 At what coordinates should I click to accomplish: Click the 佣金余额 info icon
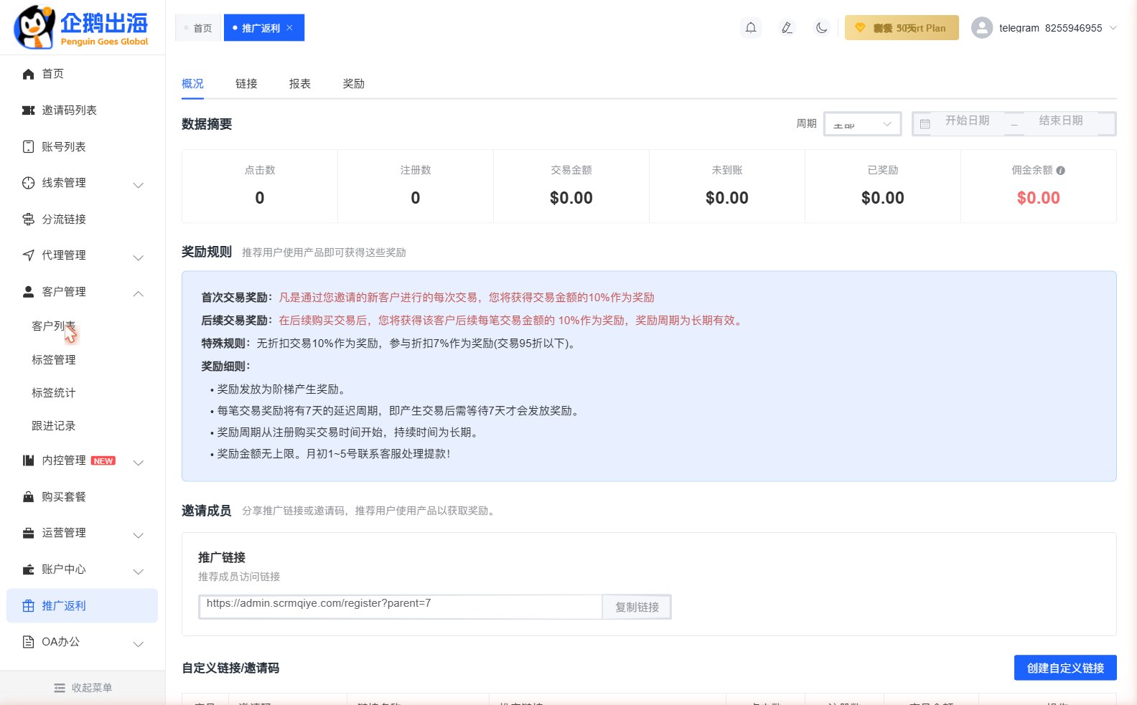(x=1060, y=171)
